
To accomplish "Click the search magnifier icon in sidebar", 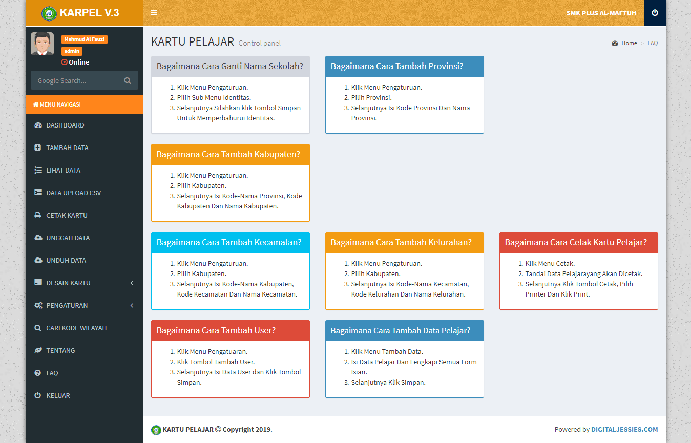I will pos(128,80).
